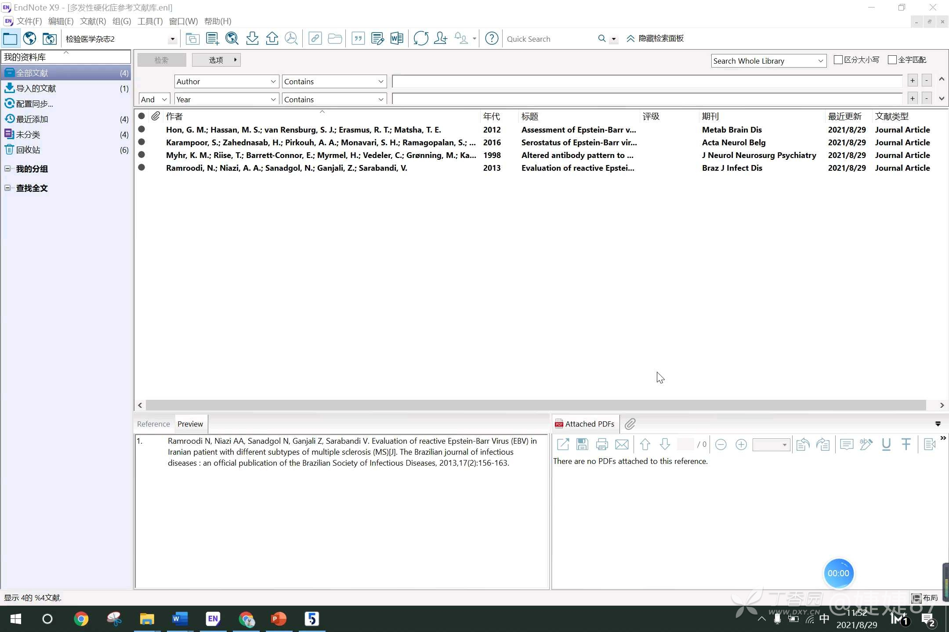Enable the 区分大小写 match case checkbox

pos(838,60)
